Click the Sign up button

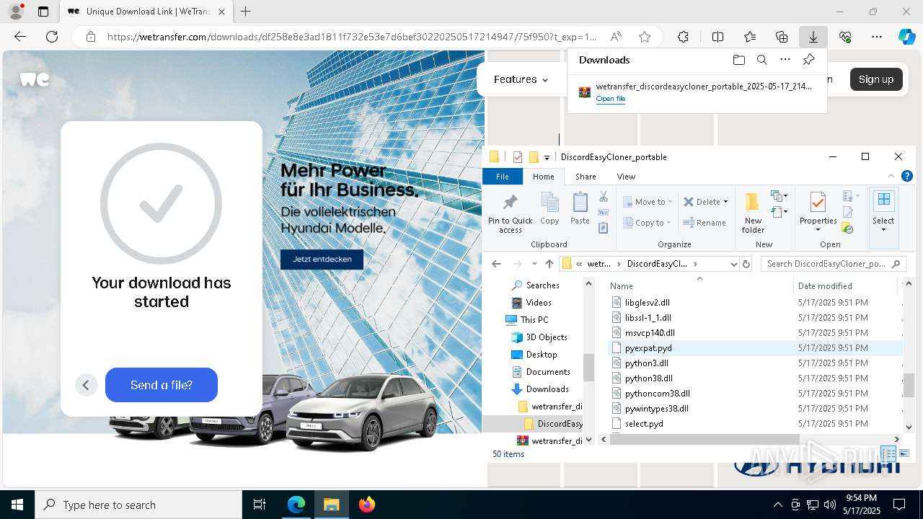tap(876, 79)
